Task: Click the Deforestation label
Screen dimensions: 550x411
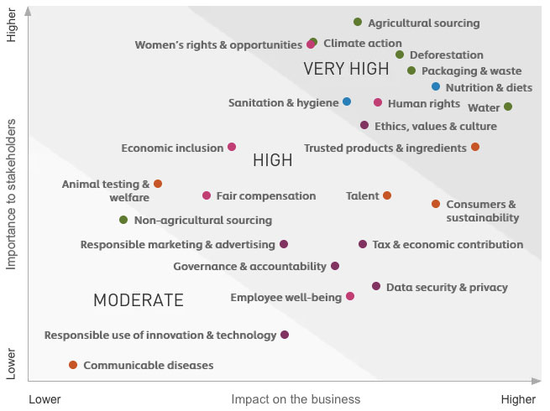Action: tap(447, 55)
